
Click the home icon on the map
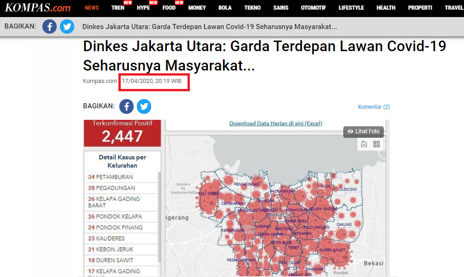pyautogui.click(x=364, y=144)
